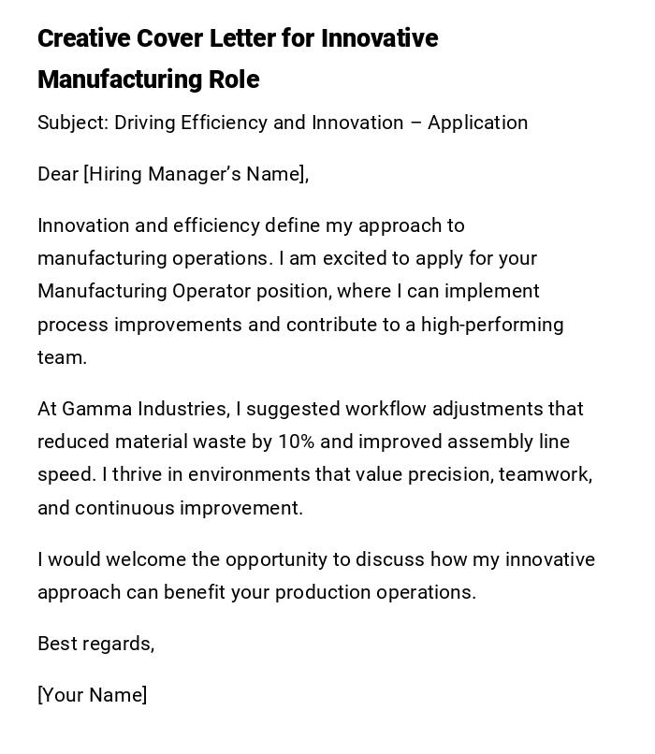Viewport: 655px width, 754px height.
Task: Click "Manufacturing Role" in the title
Action: [148, 80]
